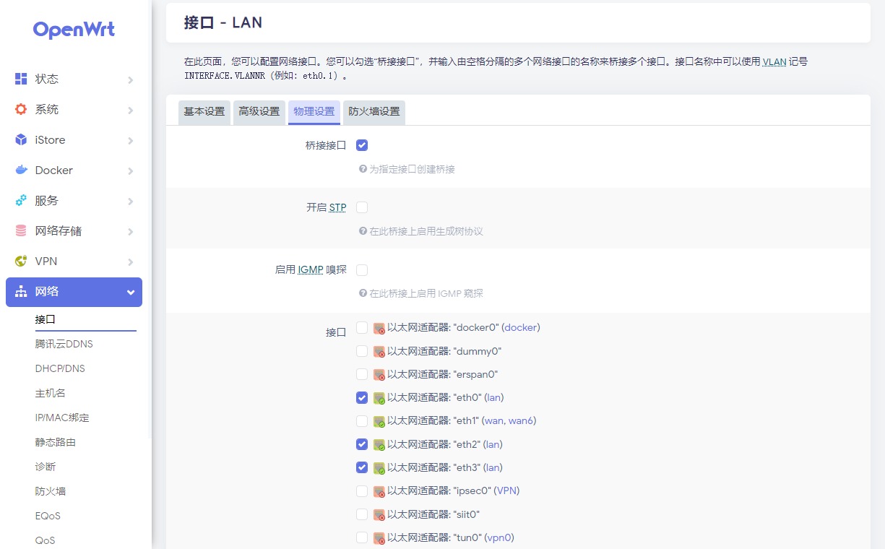Open the 基本设置 tab
The image size is (885, 549).
[204, 113]
